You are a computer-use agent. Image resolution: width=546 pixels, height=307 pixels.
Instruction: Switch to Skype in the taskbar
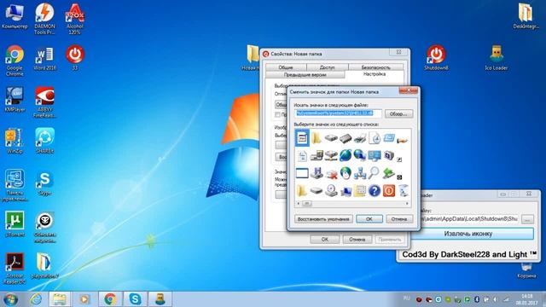[x=135, y=299]
